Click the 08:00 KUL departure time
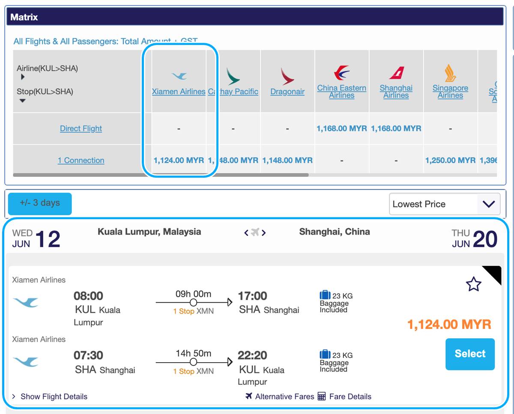This screenshot has height=414, width=514. tap(88, 296)
